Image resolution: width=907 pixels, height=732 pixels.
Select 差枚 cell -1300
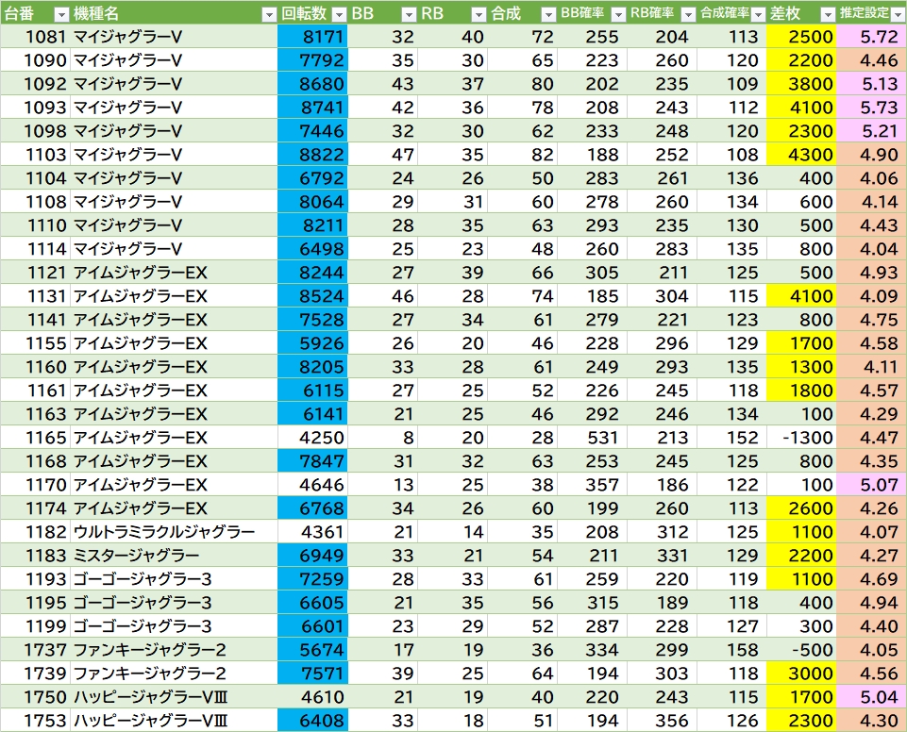click(x=801, y=438)
